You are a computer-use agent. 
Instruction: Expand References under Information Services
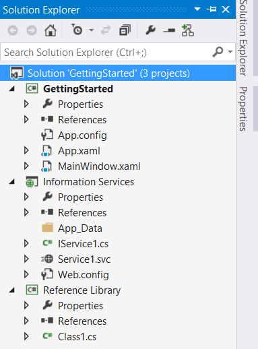(26, 212)
